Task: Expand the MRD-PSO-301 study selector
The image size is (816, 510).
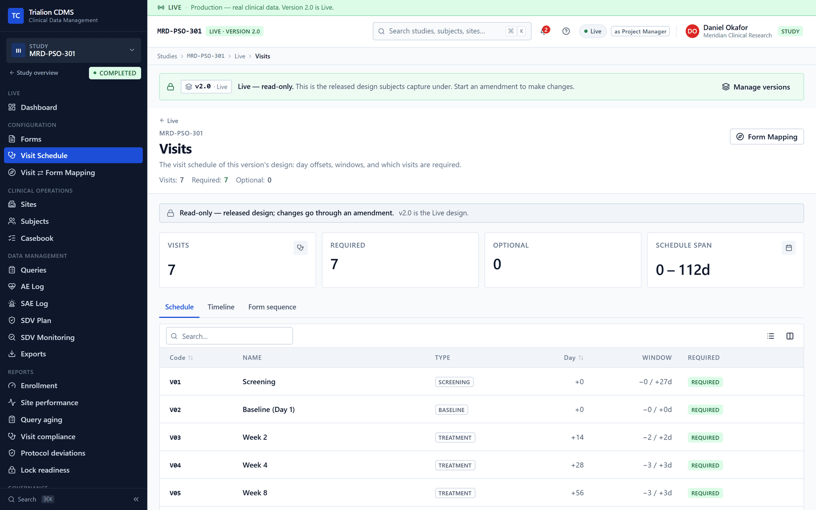Action: coord(73,50)
